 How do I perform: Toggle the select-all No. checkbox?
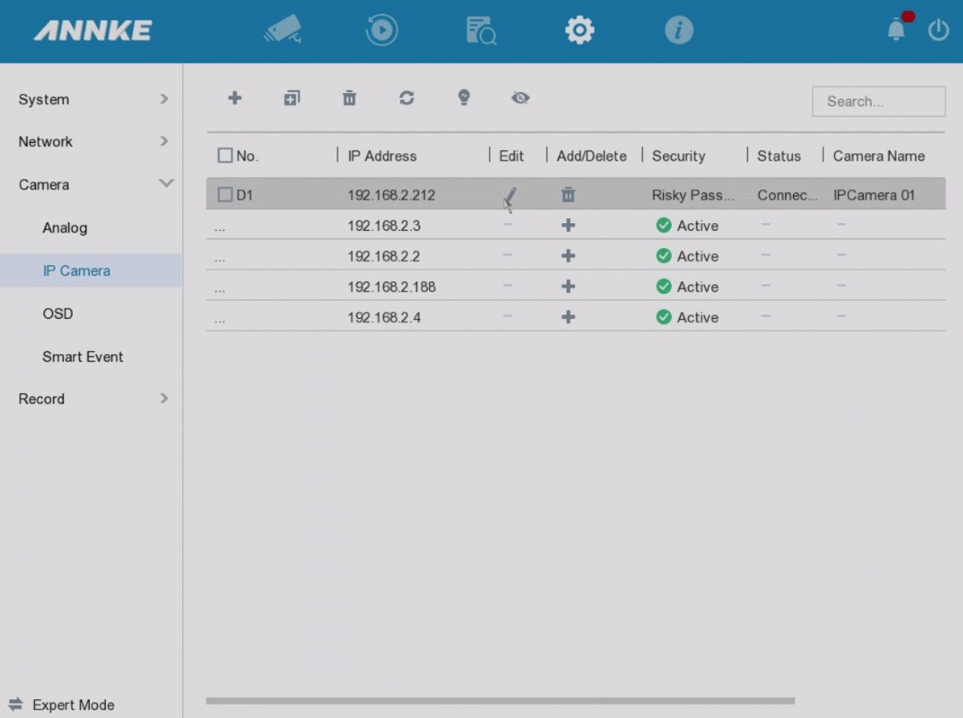tap(225, 156)
